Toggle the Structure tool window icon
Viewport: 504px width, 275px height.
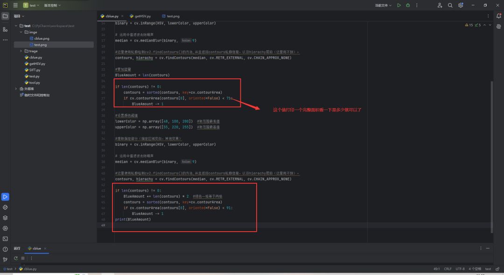coord(5,29)
